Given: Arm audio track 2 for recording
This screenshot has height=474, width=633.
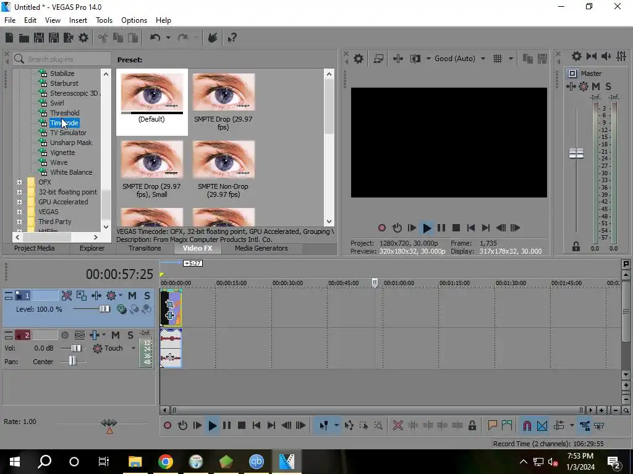Looking at the screenshot, I should point(64,335).
